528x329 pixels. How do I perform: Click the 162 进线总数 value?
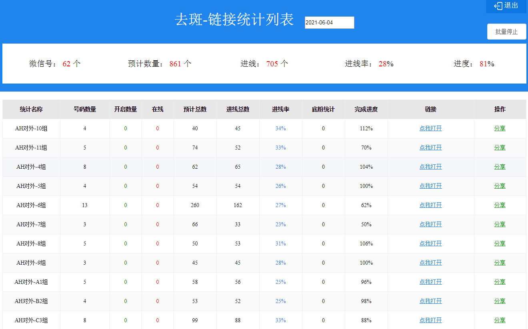(x=238, y=205)
